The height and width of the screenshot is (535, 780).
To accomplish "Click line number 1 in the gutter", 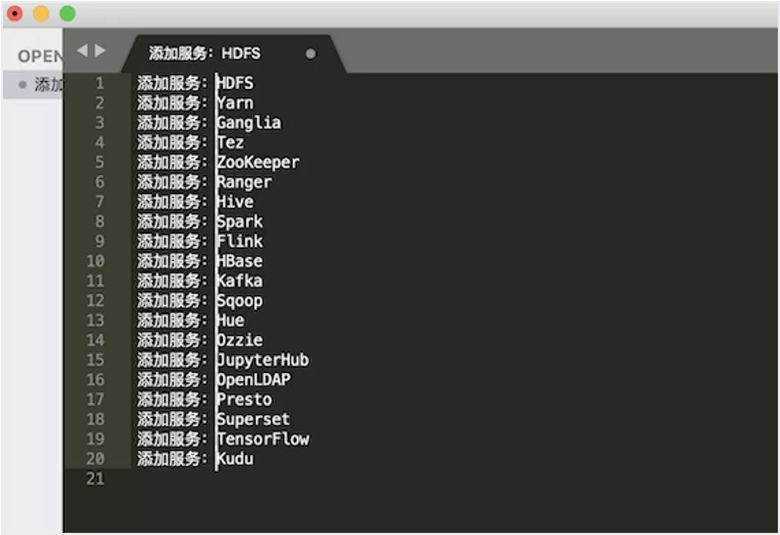I will click(x=100, y=83).
